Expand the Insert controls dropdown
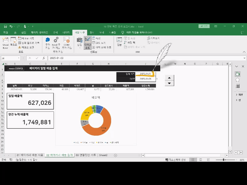The width and height of the screenshot is (247, 185). 79,43
